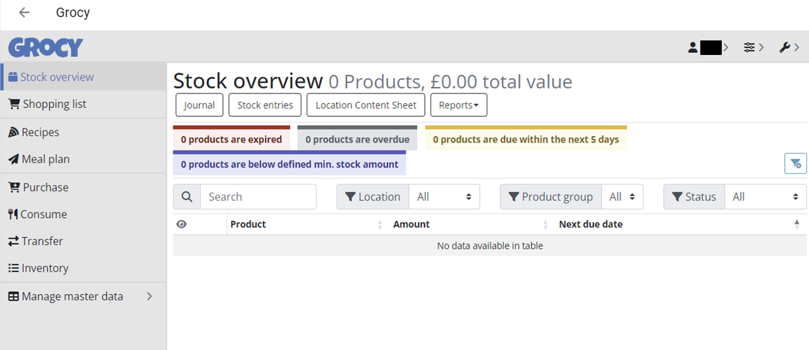Go back using the arrow icon
The width and height of the screenshot is (809, 350).
[24, 13]
